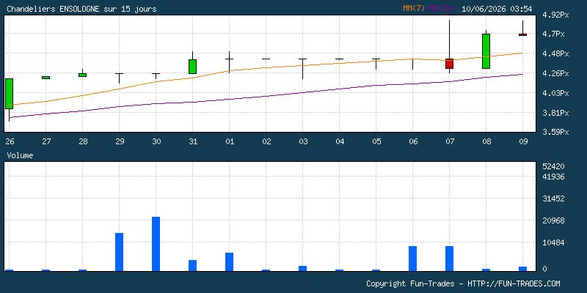Screen dimensions: 587x293
Task: Click the 52420 volume axis label
Action: [554, 166]
